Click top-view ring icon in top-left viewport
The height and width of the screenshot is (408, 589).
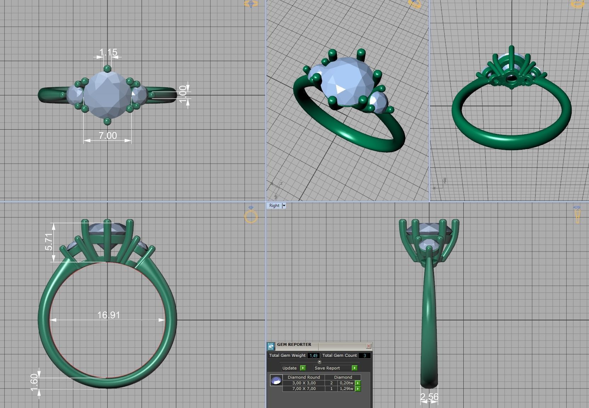(x=251, y=4)
